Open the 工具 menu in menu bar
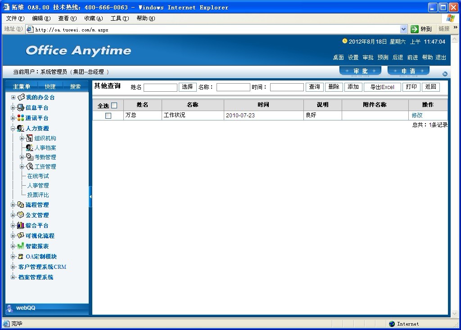Screen dimensions: 461x330 tap(119, 18)
